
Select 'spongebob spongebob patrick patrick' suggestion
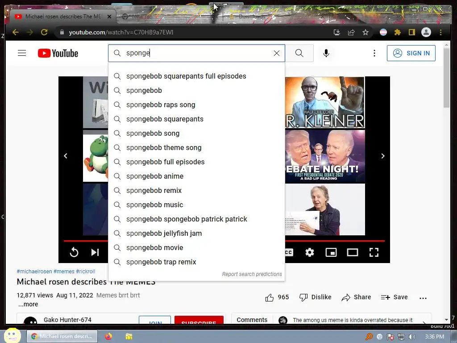pyautogui.click(x=196, y=219)
